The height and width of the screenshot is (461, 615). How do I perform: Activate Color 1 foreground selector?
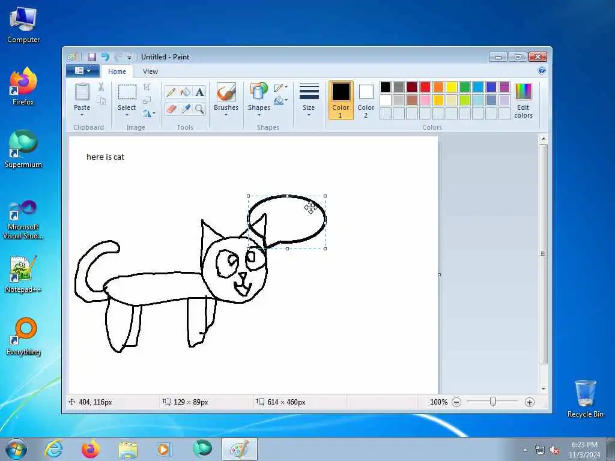[341, 100]
